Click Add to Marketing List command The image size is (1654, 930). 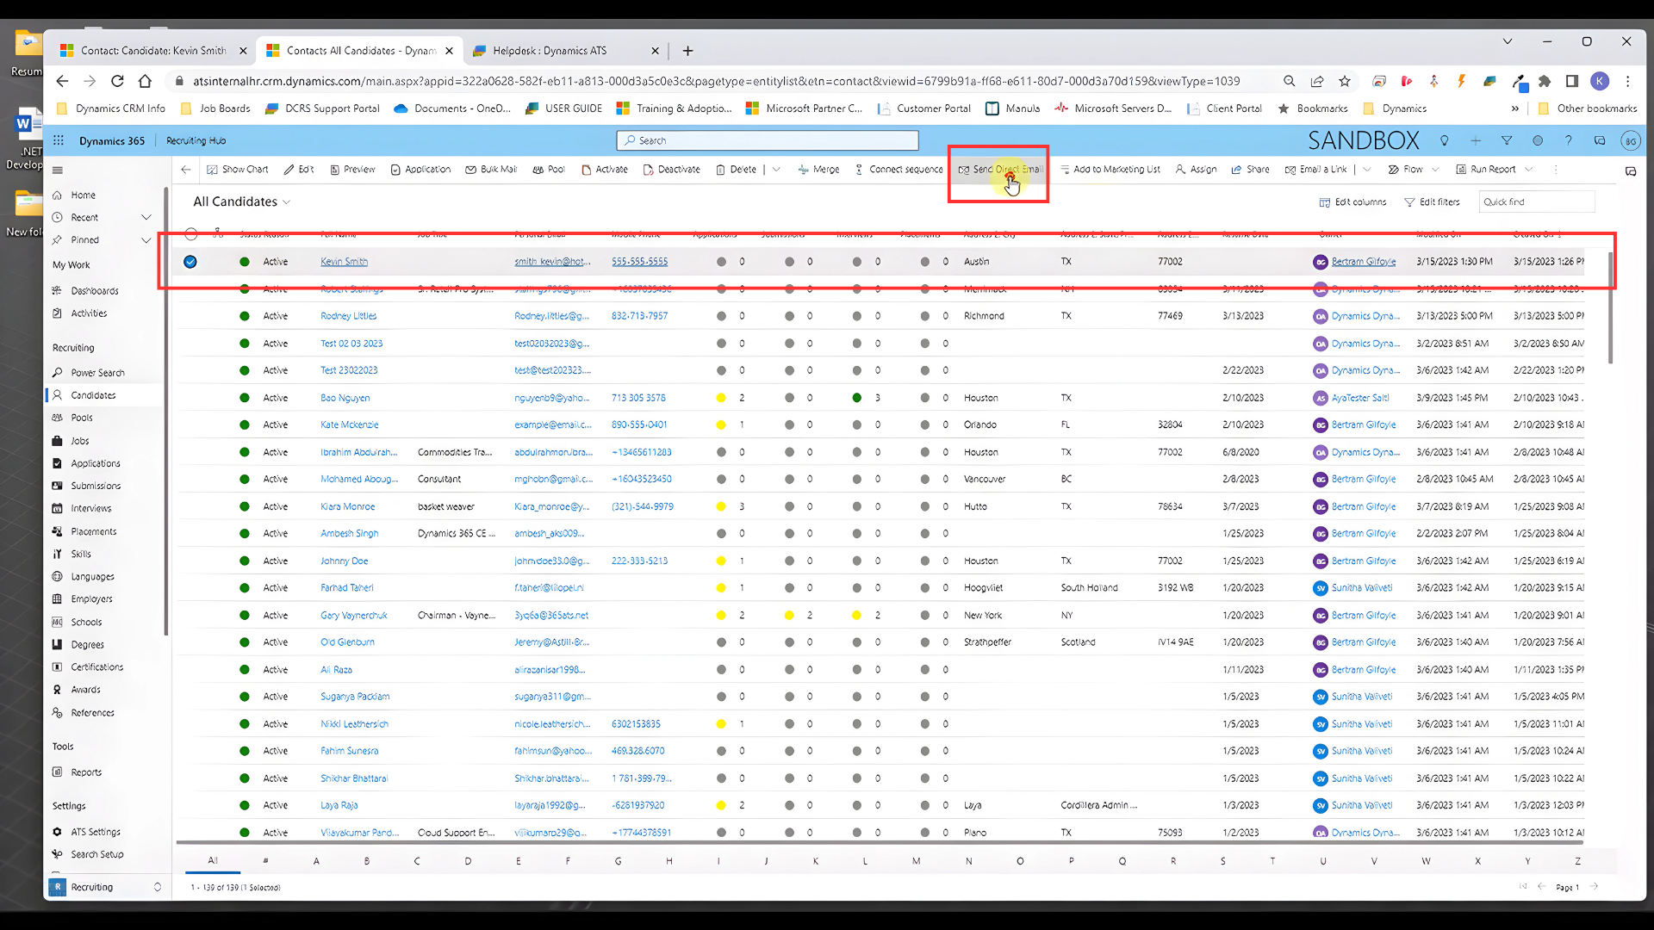click(1110, 170)
